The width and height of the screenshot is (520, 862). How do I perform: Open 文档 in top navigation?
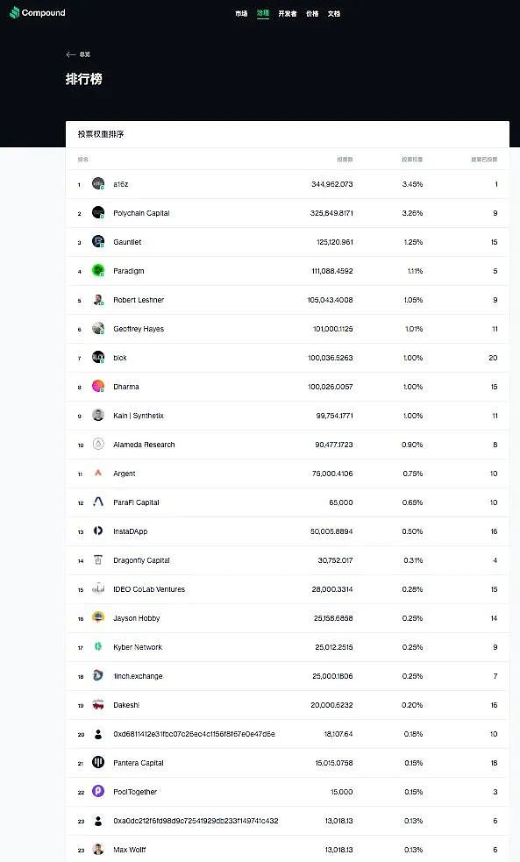pos(334,14)
